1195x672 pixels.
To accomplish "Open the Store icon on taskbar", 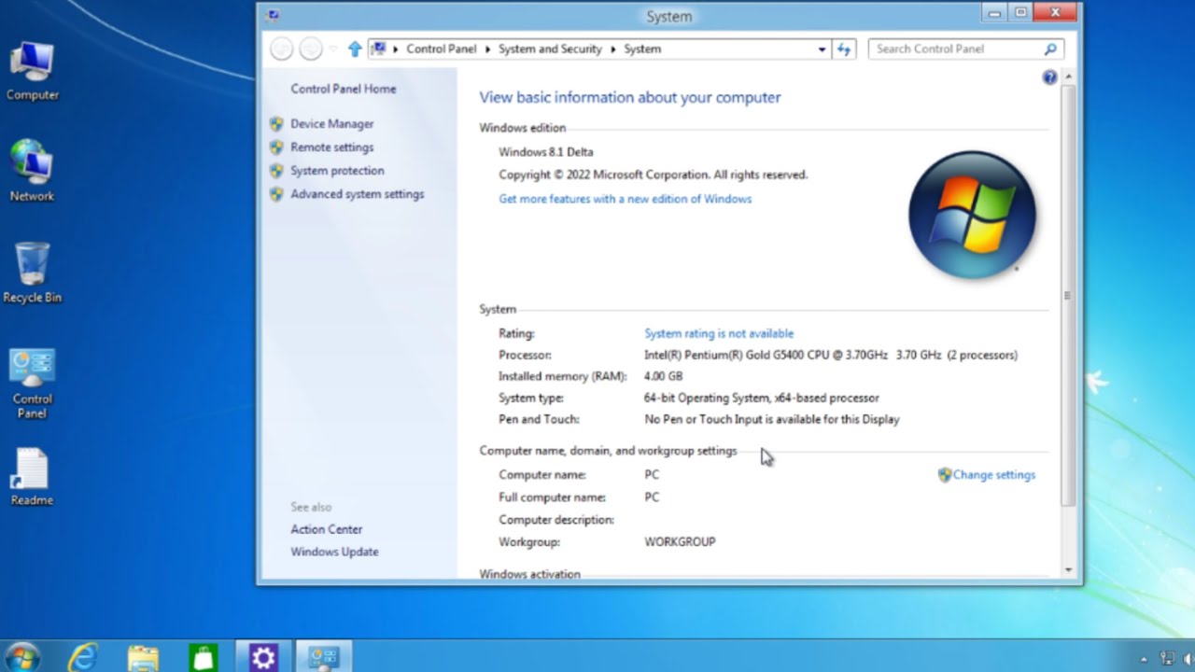I will coord(203,657).
